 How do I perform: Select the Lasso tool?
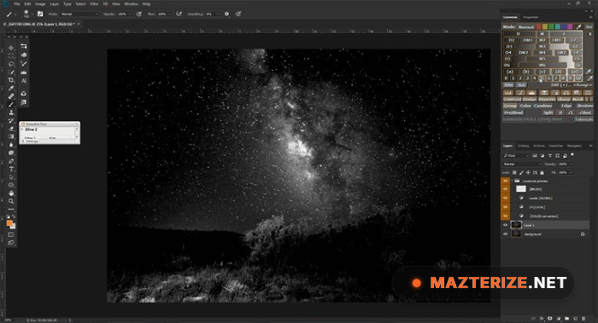[11, 64]
